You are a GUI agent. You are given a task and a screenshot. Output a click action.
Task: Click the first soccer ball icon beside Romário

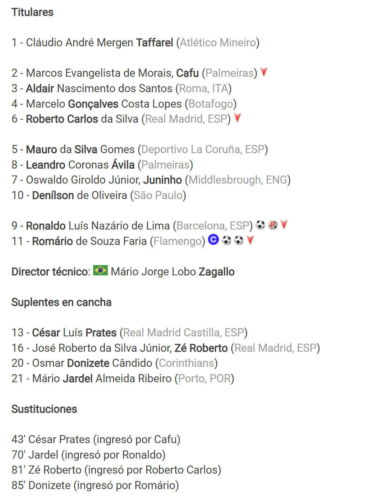[x=227, y=240]
